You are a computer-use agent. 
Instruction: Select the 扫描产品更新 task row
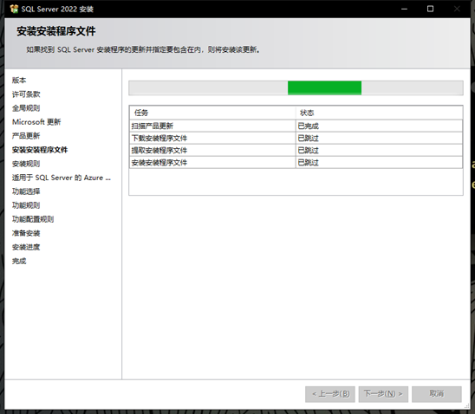pyautogui.click(x=296, y=126)
